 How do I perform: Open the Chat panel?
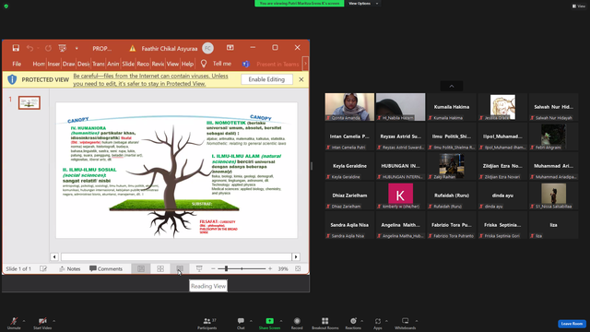(x=241, y=323)
